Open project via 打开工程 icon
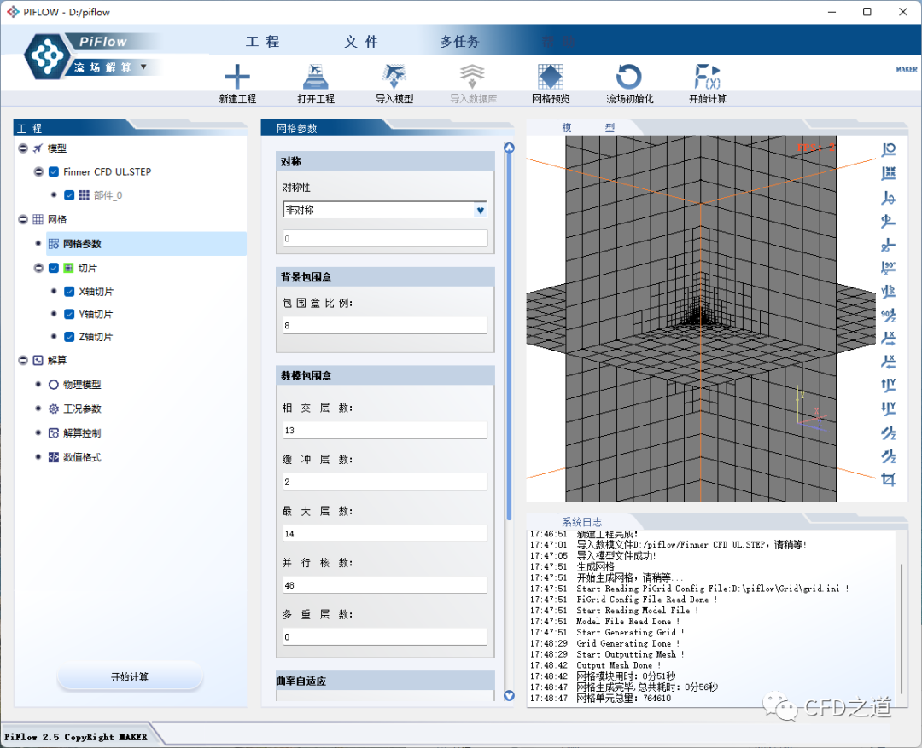The width and height of the screenshot is (922, 748). pyautogui.click(x=316, y=76)
